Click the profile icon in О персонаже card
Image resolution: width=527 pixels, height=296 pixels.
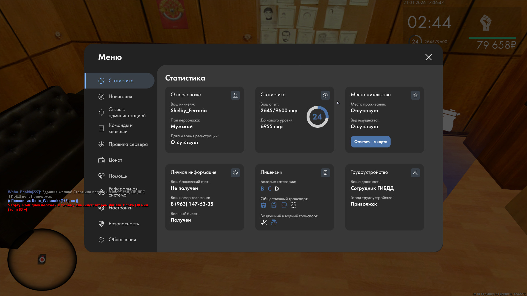235,95
